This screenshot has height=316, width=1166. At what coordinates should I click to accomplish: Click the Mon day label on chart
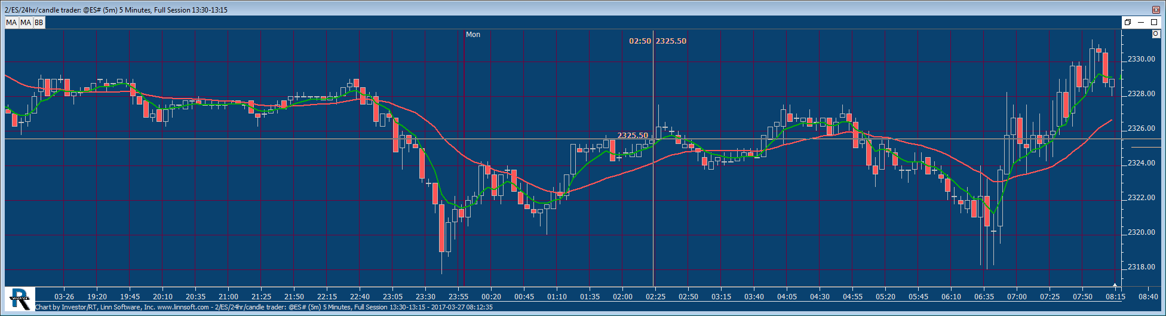pyautogui.click(x=473, y=35)
